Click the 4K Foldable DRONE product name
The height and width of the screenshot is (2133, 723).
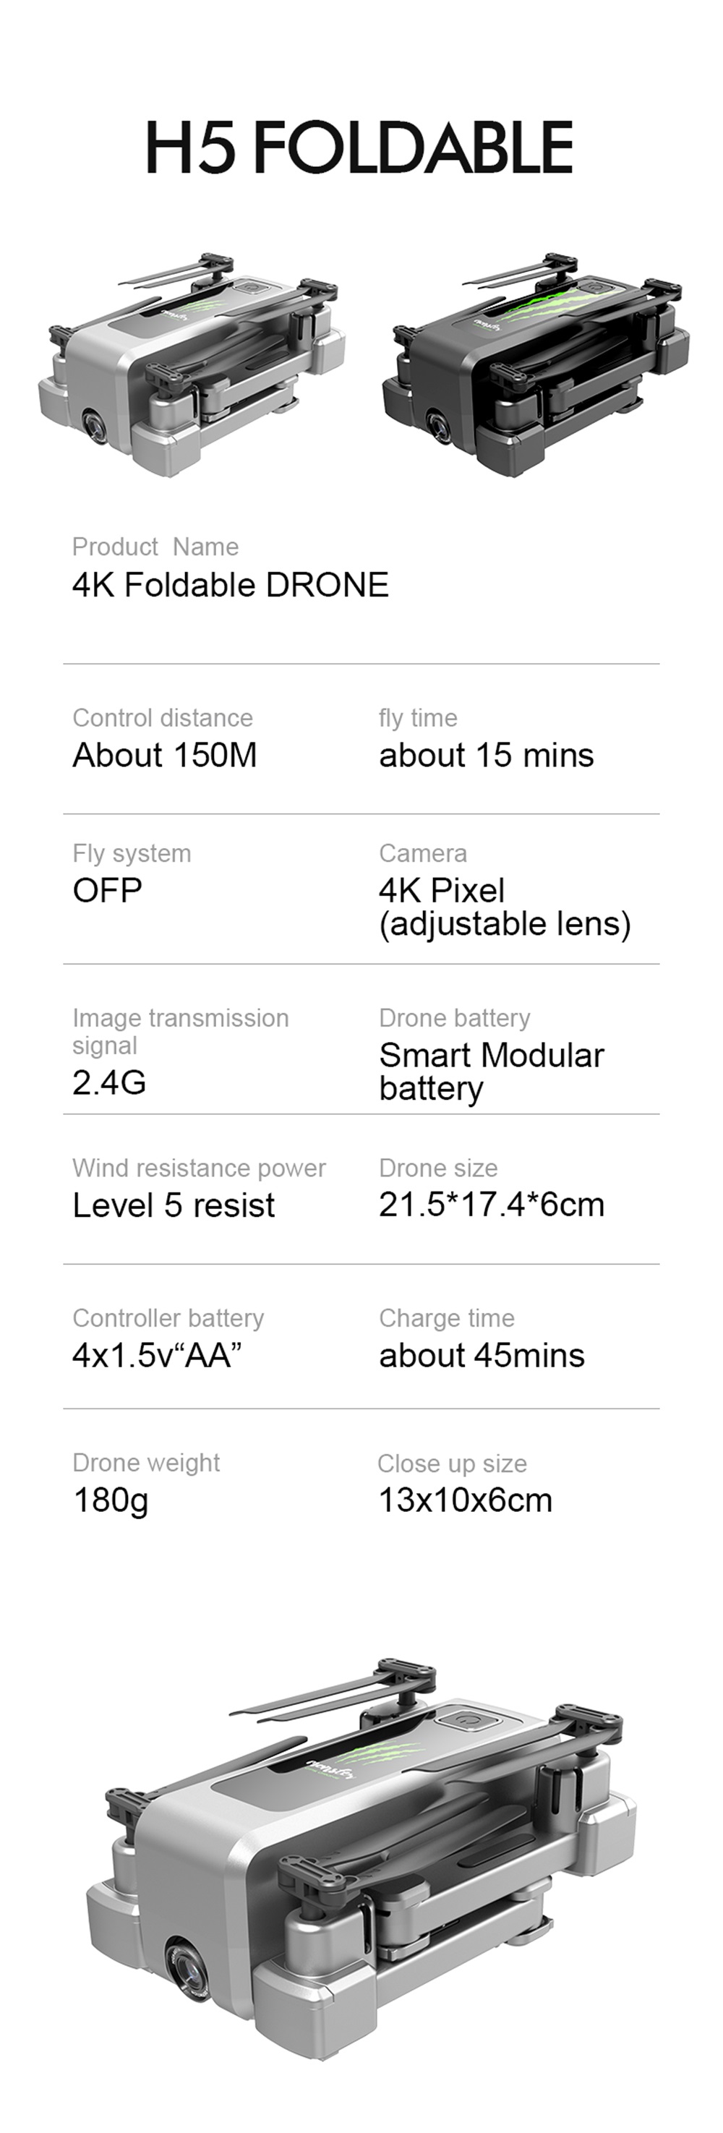[230, 585]
